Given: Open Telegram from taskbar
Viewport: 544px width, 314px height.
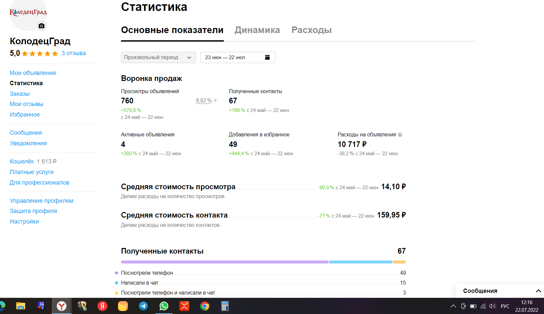Looking at the screenshot, I should 143,306.
